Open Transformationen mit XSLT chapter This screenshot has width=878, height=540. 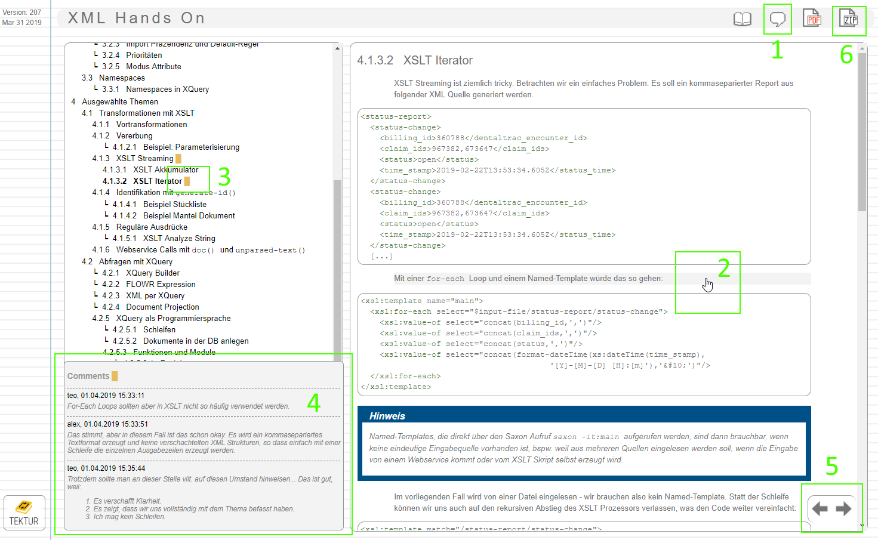[146, 113]
